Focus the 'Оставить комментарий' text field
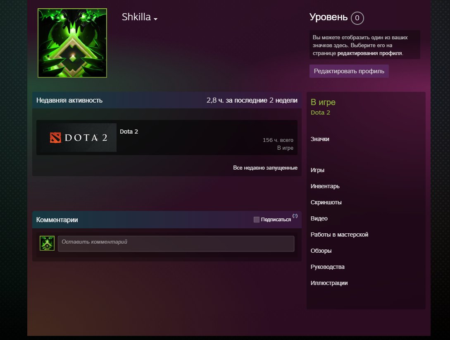 176,244
